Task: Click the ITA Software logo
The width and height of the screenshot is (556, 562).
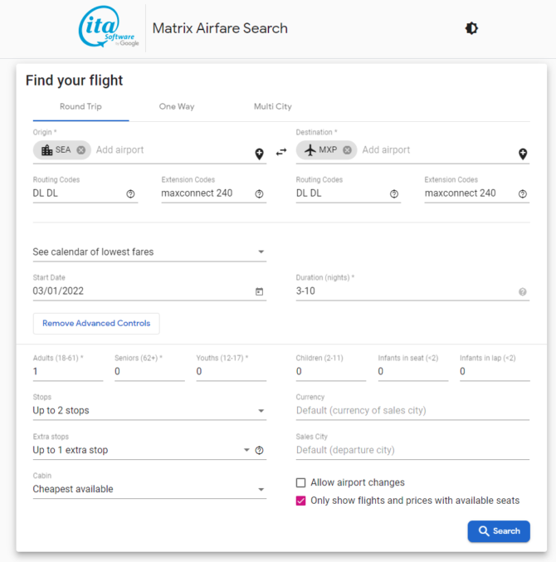Action: coord(109,27)
